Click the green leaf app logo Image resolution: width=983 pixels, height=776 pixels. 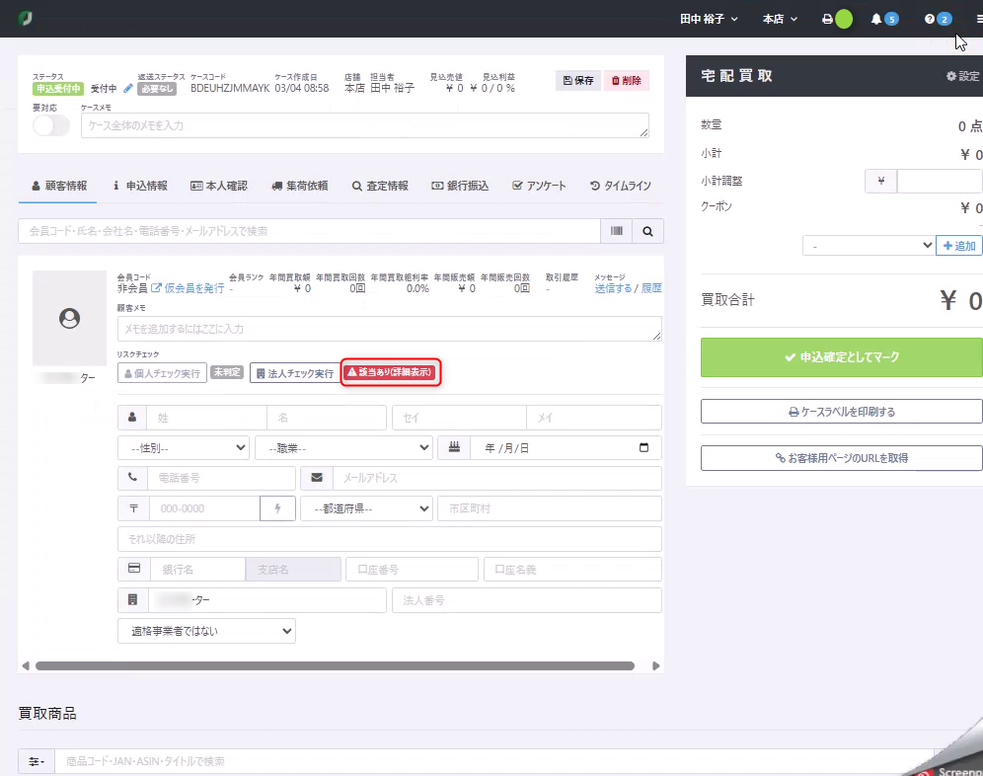pyautogui.click(x=25, y=18)
